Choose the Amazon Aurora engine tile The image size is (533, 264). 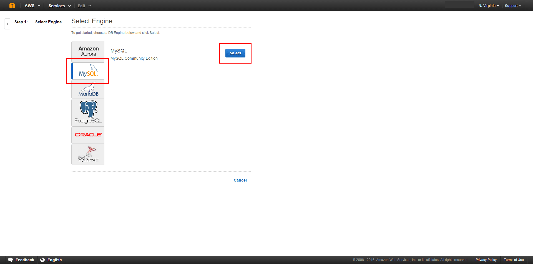click(88, 51)
